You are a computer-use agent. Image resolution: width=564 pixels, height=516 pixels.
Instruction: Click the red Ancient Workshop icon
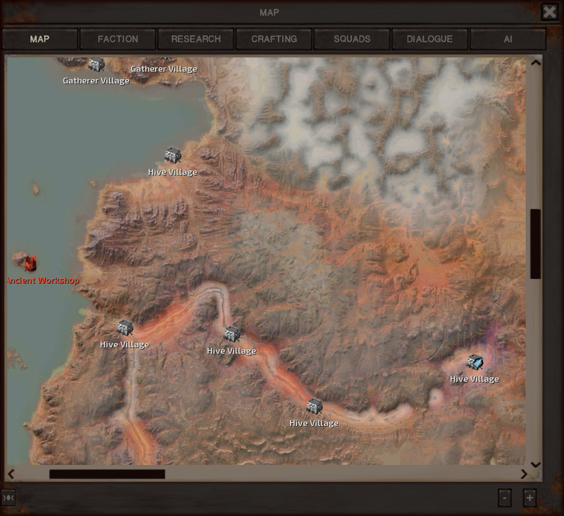[31, 263]
